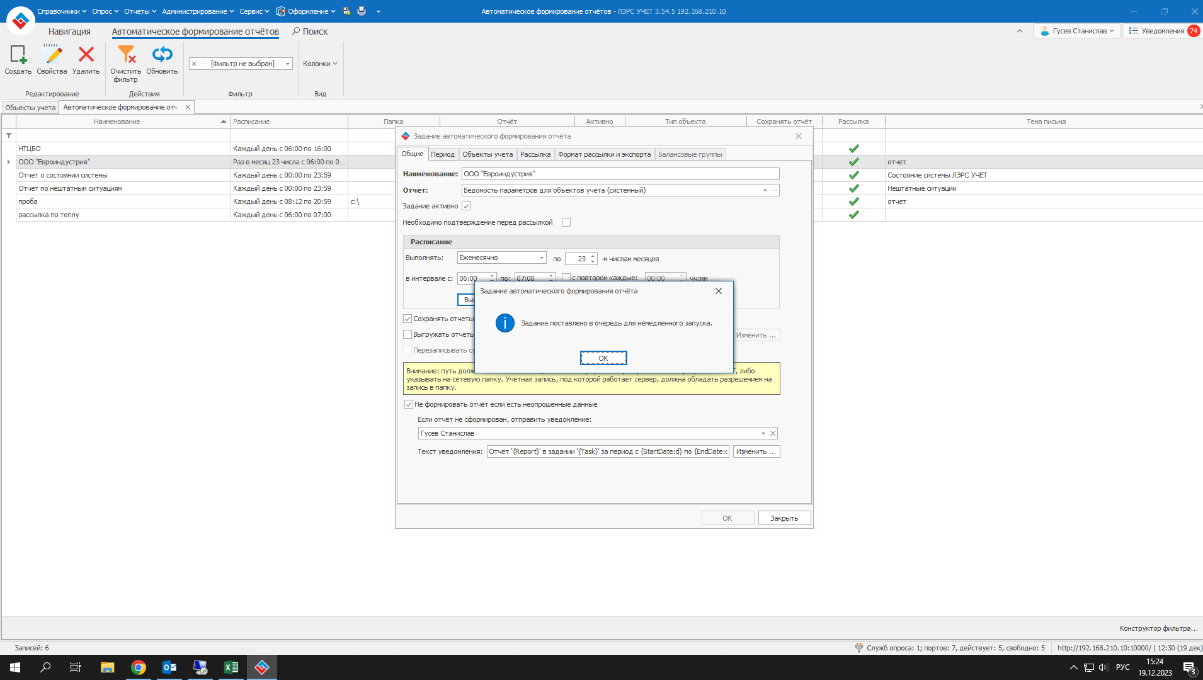Open Google Chrome from the taskbar
The image size is (1203, 680).
tap(139, 667)
